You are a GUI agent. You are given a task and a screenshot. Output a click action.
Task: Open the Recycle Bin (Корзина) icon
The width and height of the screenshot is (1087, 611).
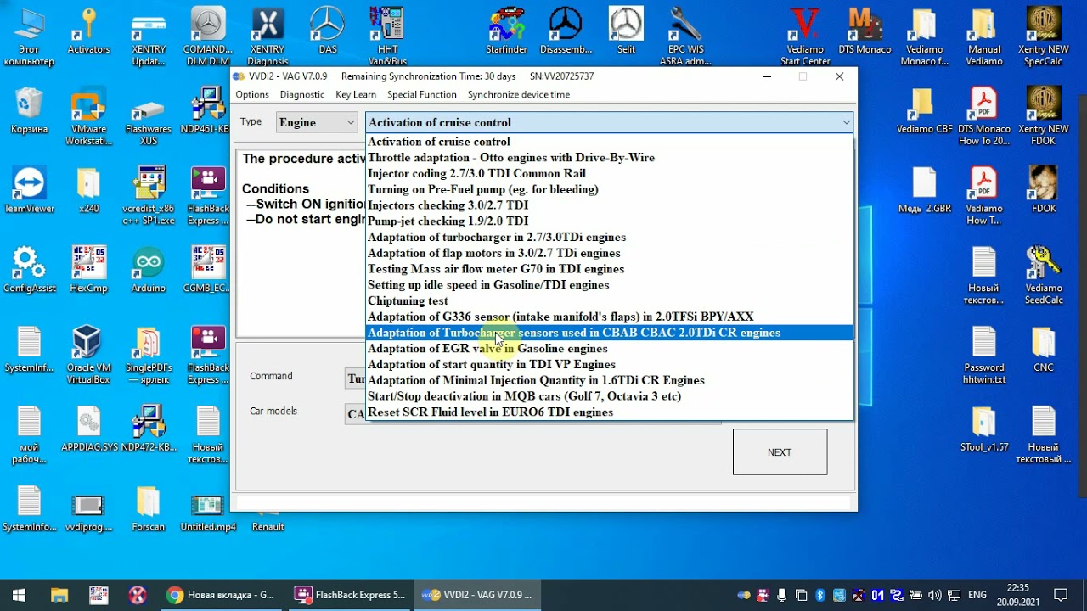[29, 110]
